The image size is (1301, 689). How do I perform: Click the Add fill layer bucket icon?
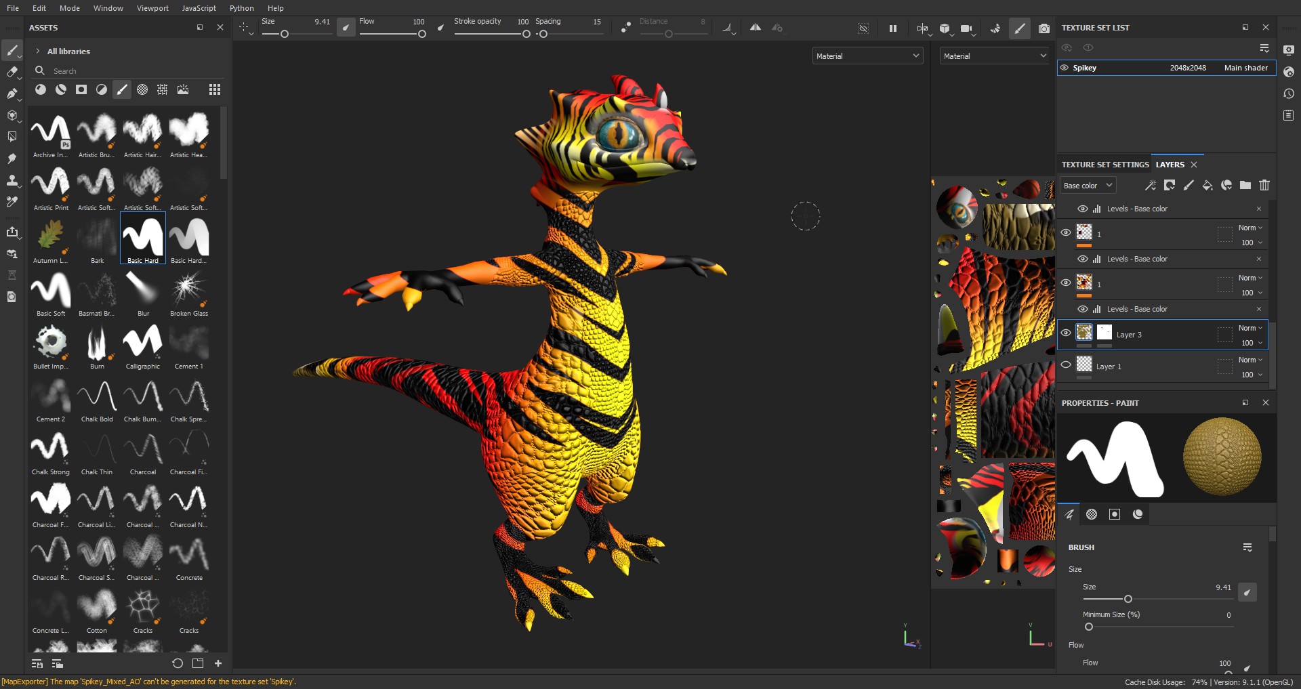[x=1207, y=185]
